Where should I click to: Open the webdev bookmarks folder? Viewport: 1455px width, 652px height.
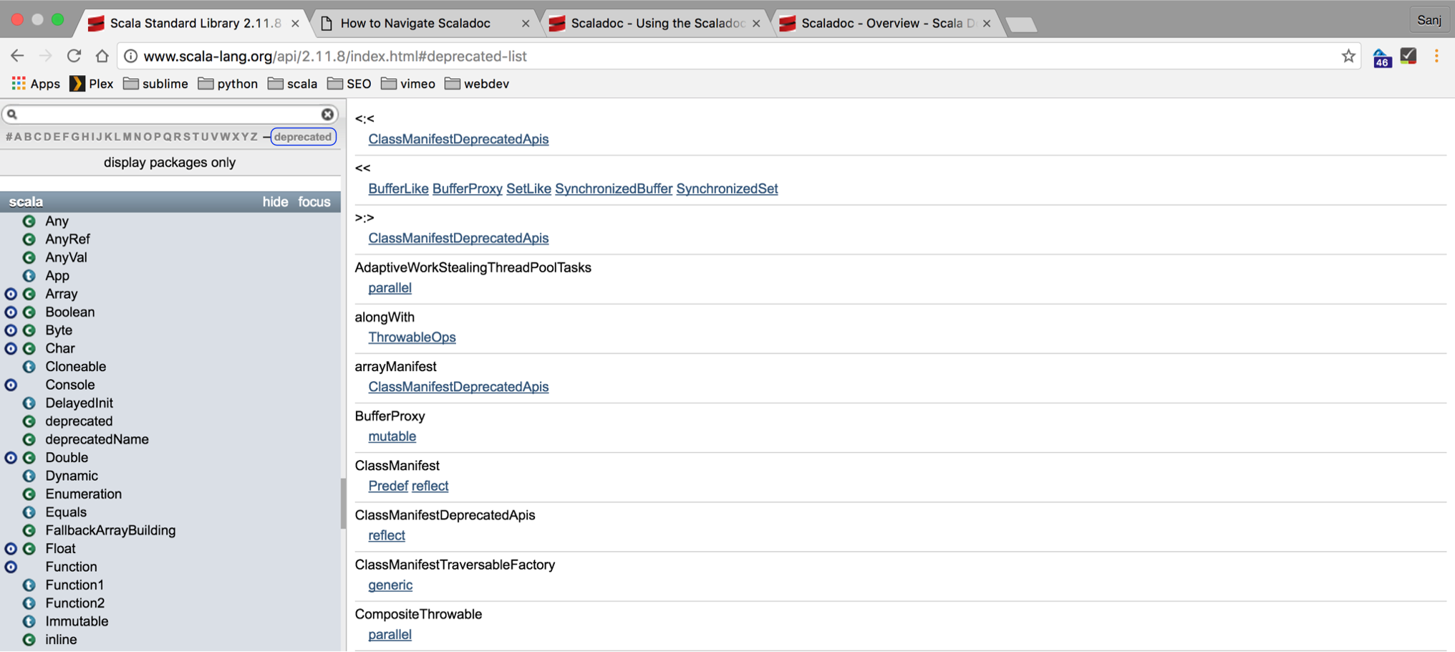click(477, 84)
